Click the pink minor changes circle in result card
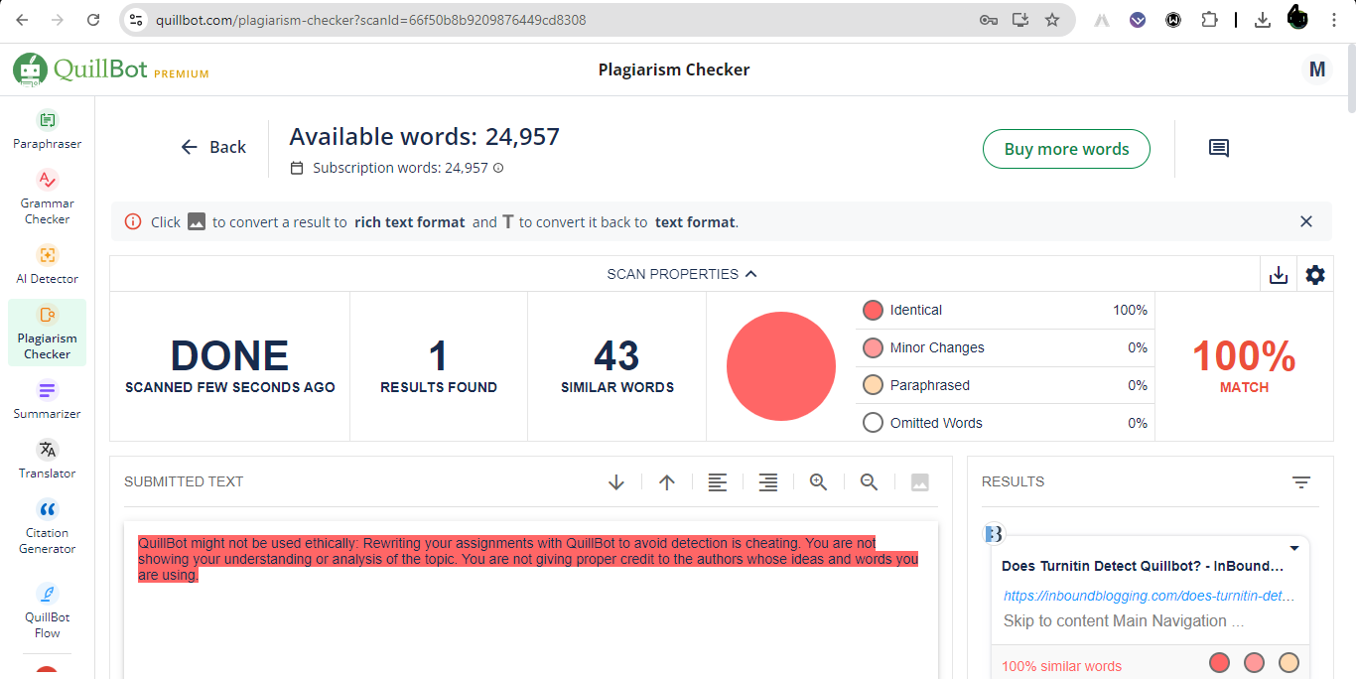Viewport: 1356px width, 679px height. click(x=1255, y=663)
